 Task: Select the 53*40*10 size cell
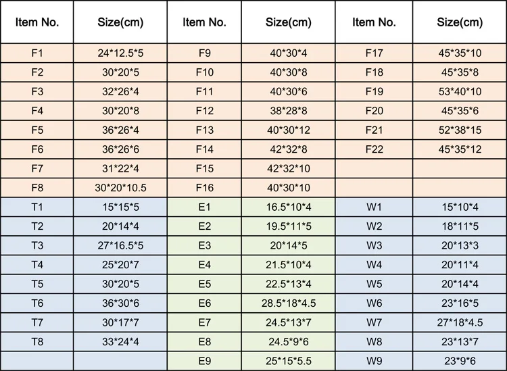pos(458,91)
